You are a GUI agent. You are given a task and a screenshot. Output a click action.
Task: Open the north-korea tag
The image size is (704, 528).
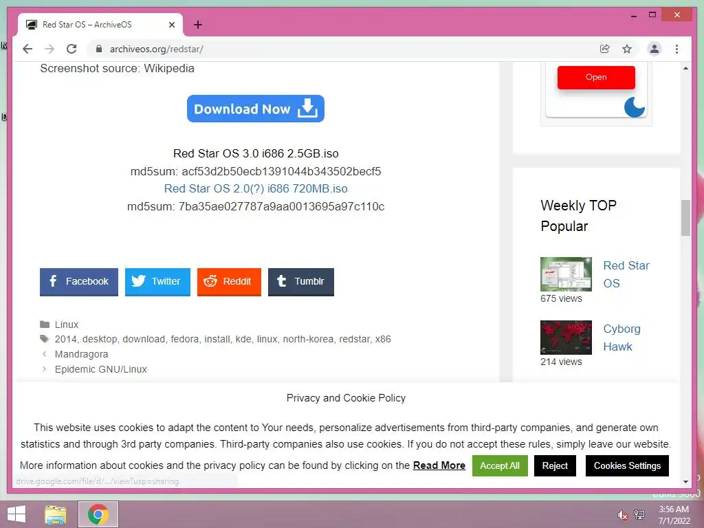(x=308, y=339)
